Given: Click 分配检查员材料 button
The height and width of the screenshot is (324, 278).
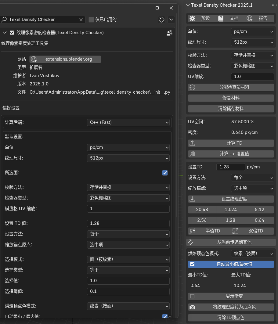Looking at the screenshot, I should 231,87.
